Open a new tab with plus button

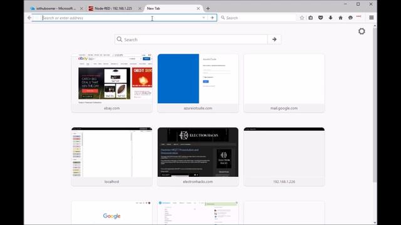point(208,8)
